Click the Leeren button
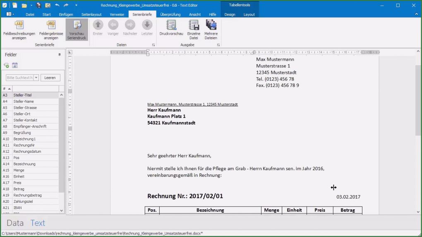Image resolution: width=422 pixels, height=237 pixels. (x=50, y=78)
